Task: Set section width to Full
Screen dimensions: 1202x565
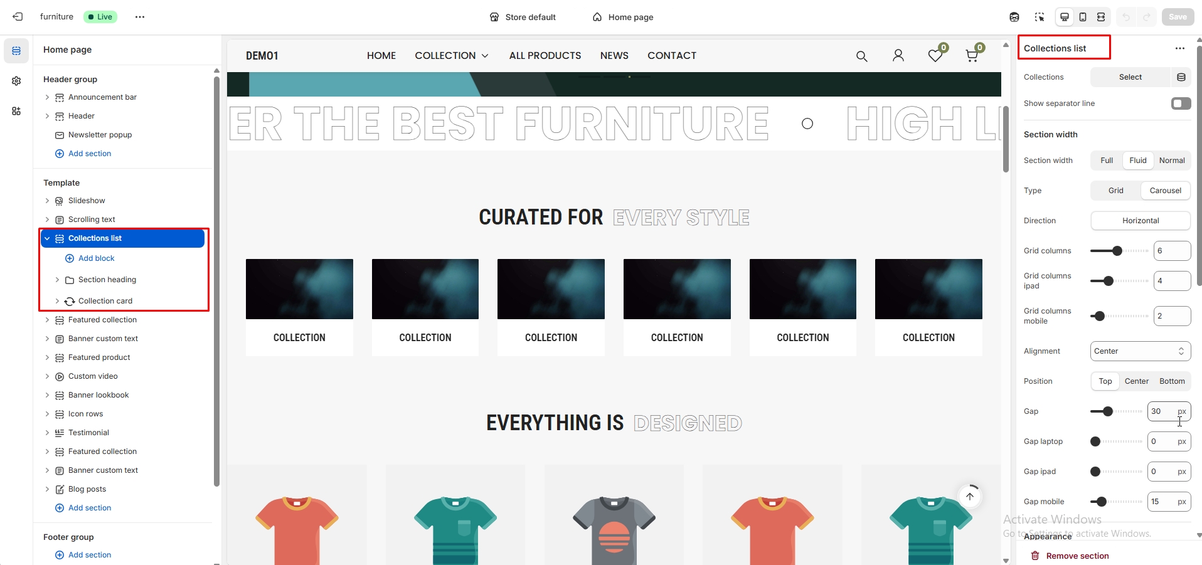Action: pyautogui.click(x=1106, y=161)
